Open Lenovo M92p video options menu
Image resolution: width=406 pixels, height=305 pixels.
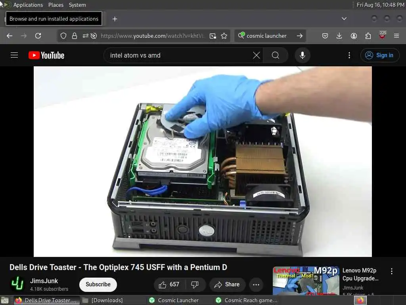(x=392, y=271)
